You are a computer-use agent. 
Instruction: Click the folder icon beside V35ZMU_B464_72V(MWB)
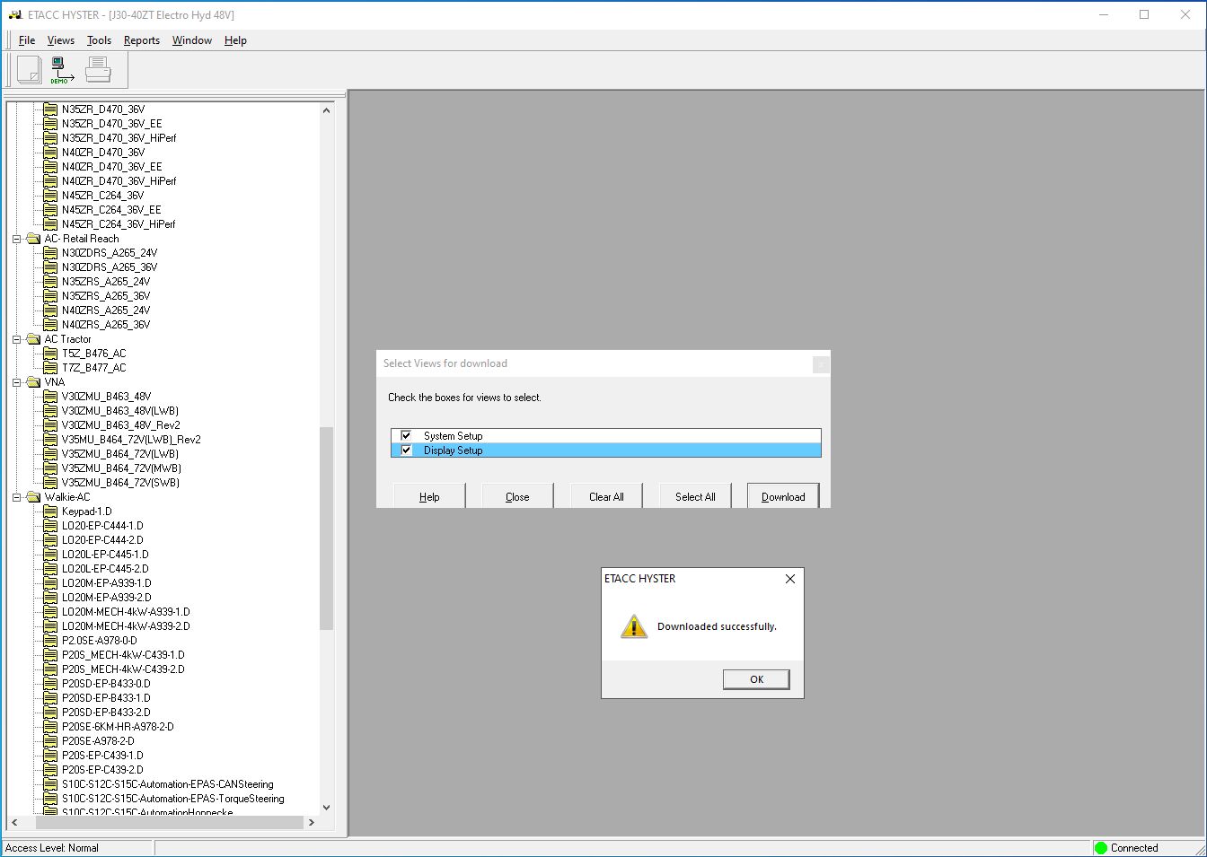tap(51, 468)
